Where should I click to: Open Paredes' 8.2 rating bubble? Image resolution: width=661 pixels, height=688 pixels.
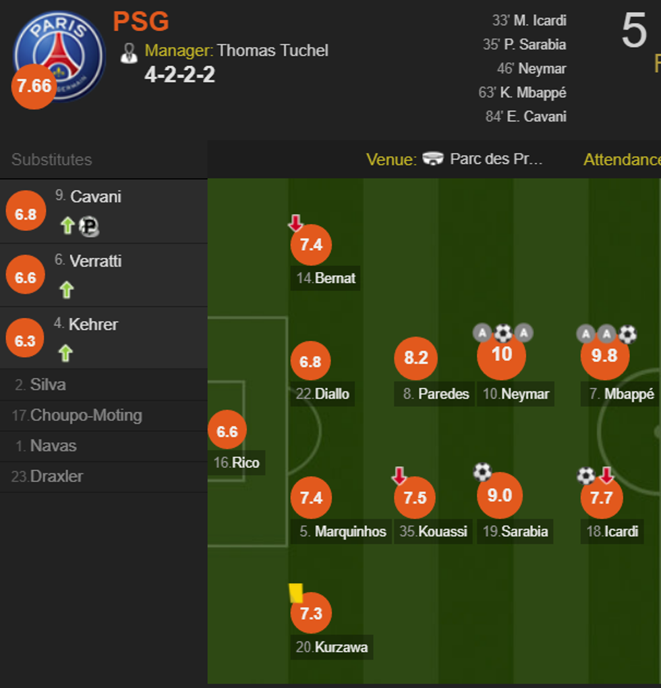(x=416, y=358)
